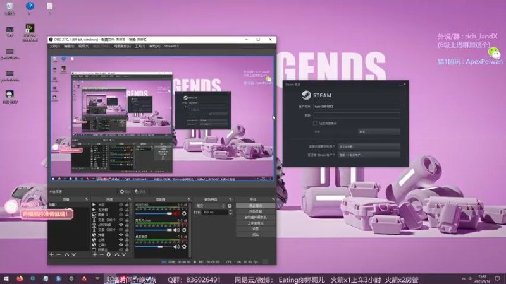
Task: Pop out the Controls dock via header icon
Action: click(273, 199)
